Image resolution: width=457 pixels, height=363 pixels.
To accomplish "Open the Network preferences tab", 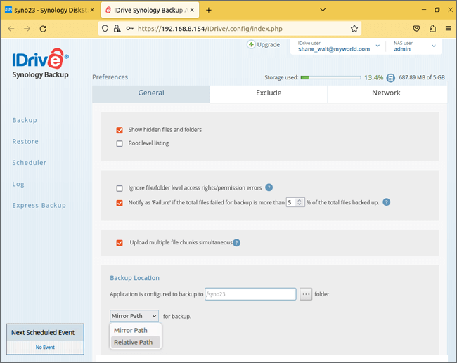I will click(386, 93).
